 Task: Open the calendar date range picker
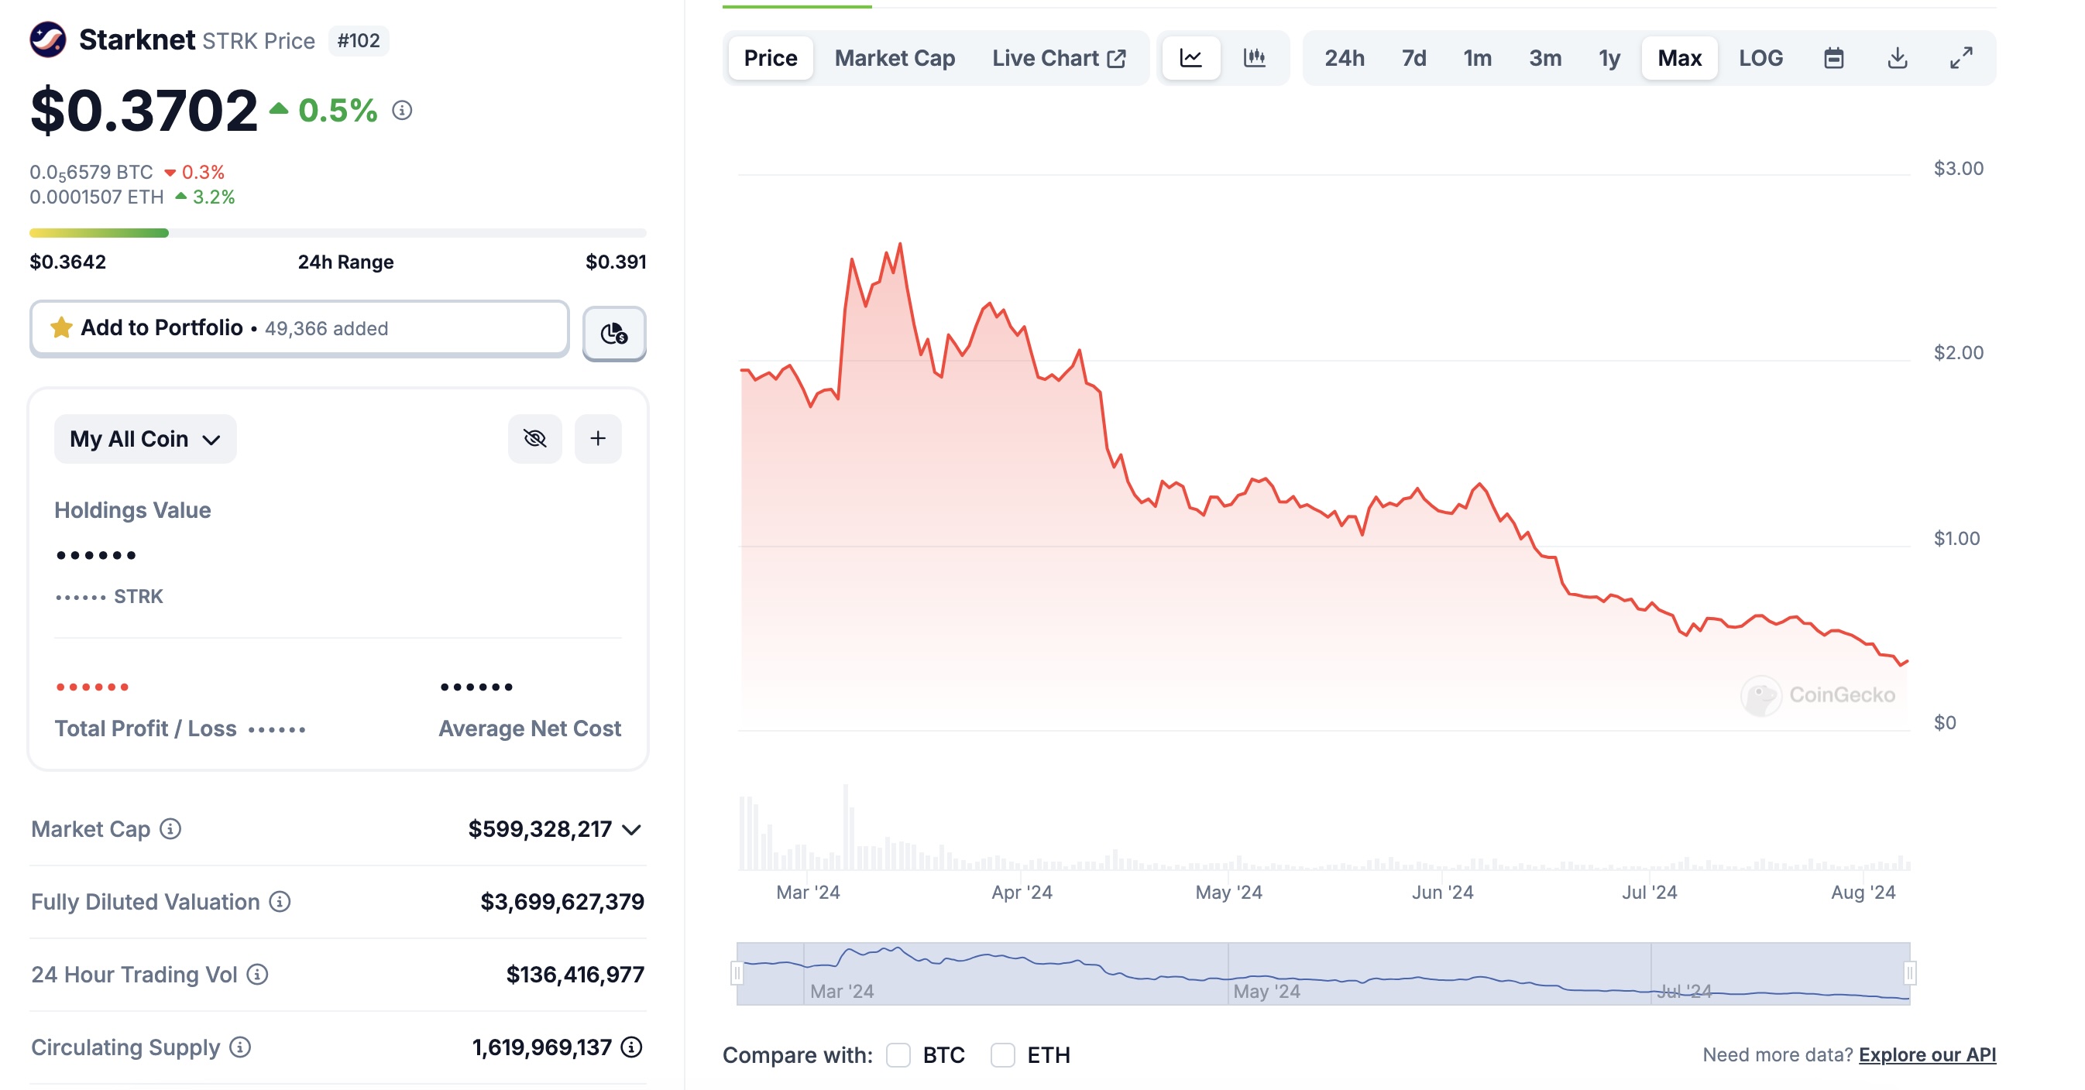click(1833, 58)
